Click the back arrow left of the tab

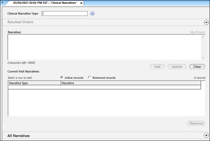point(2,3)
